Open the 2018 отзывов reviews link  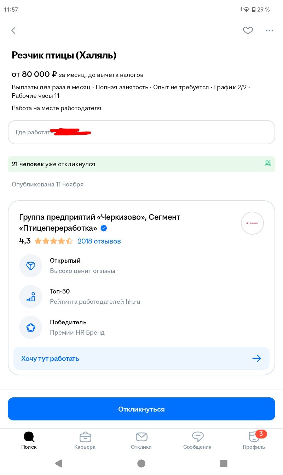pos(99,241)
